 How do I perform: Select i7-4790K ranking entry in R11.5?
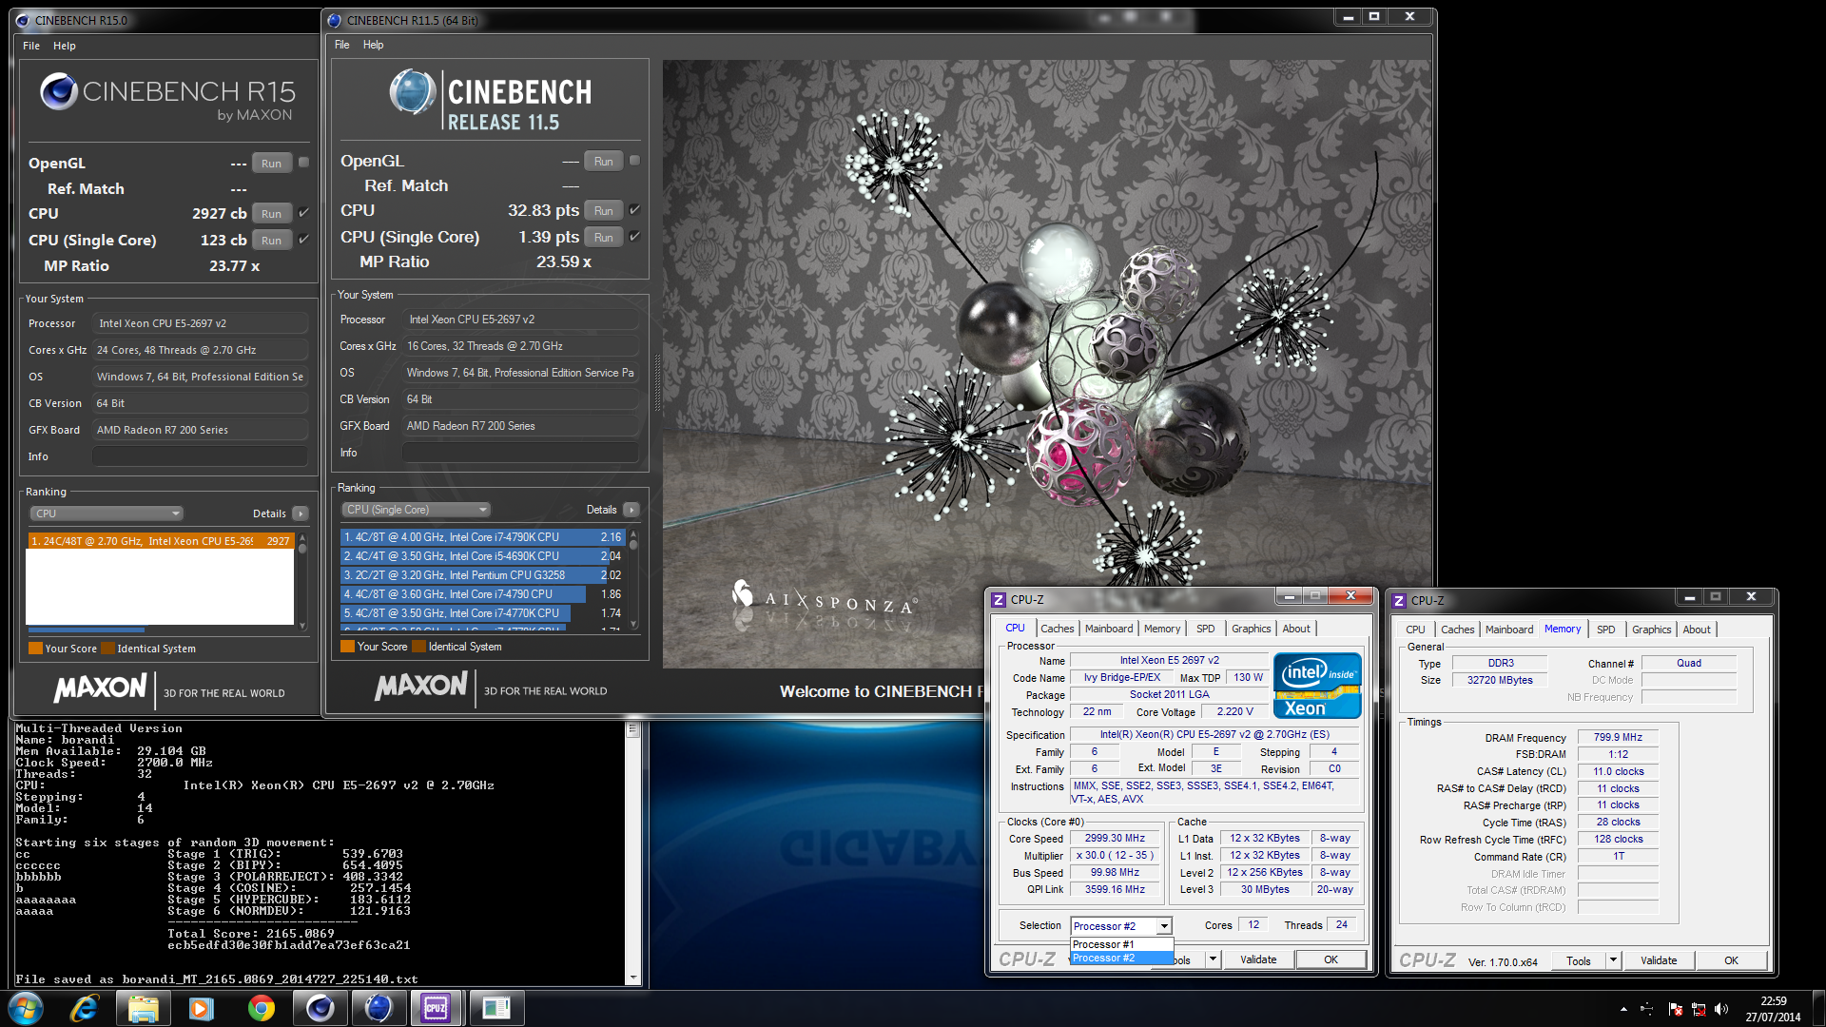[x=482, y=537]
